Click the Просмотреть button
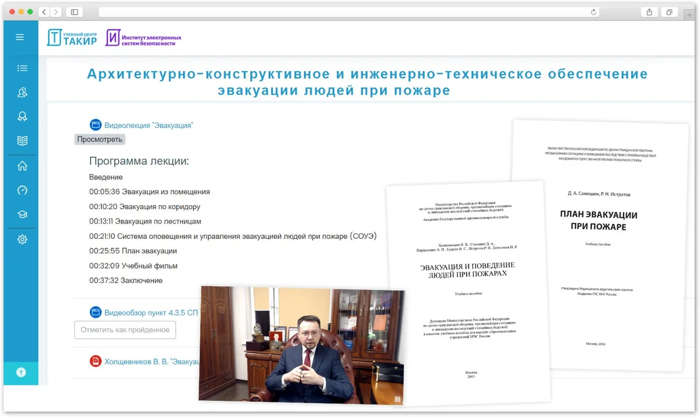Screen dimensions: 700x417 pyautogui.click(x=100, y=139)
